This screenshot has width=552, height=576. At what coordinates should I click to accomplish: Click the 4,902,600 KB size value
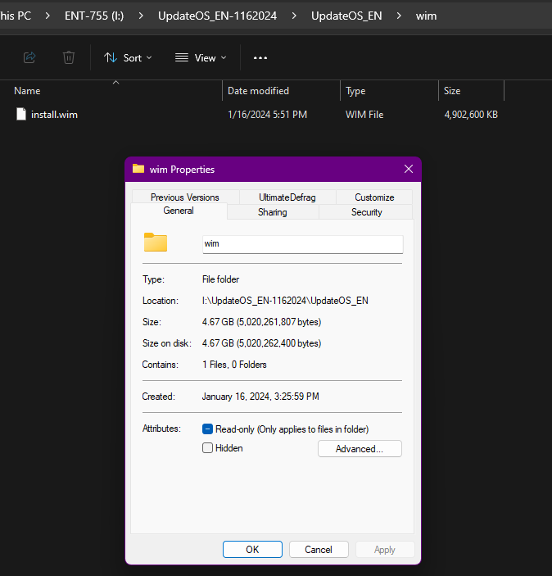pos(471,115)
